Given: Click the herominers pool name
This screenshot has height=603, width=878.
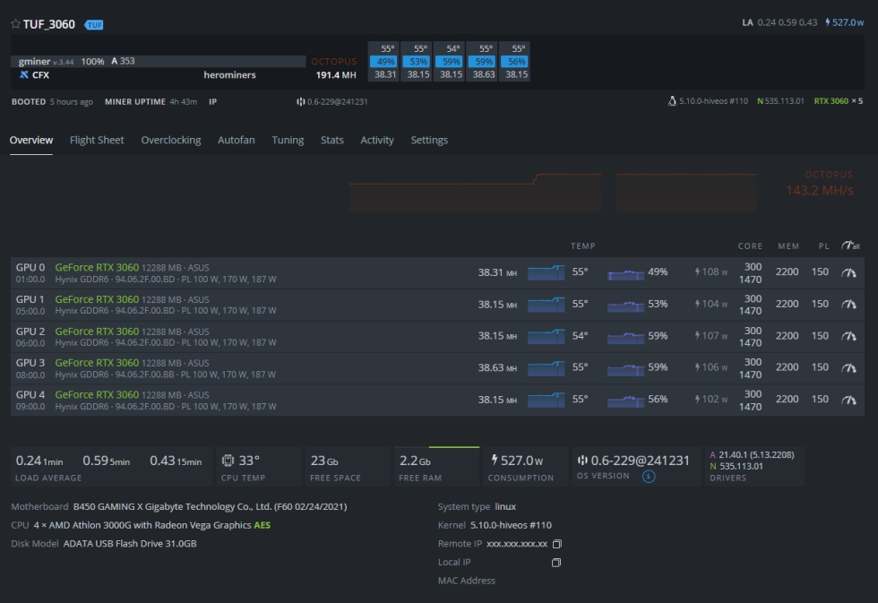Looking at the screenshot, I should point(229,75).
